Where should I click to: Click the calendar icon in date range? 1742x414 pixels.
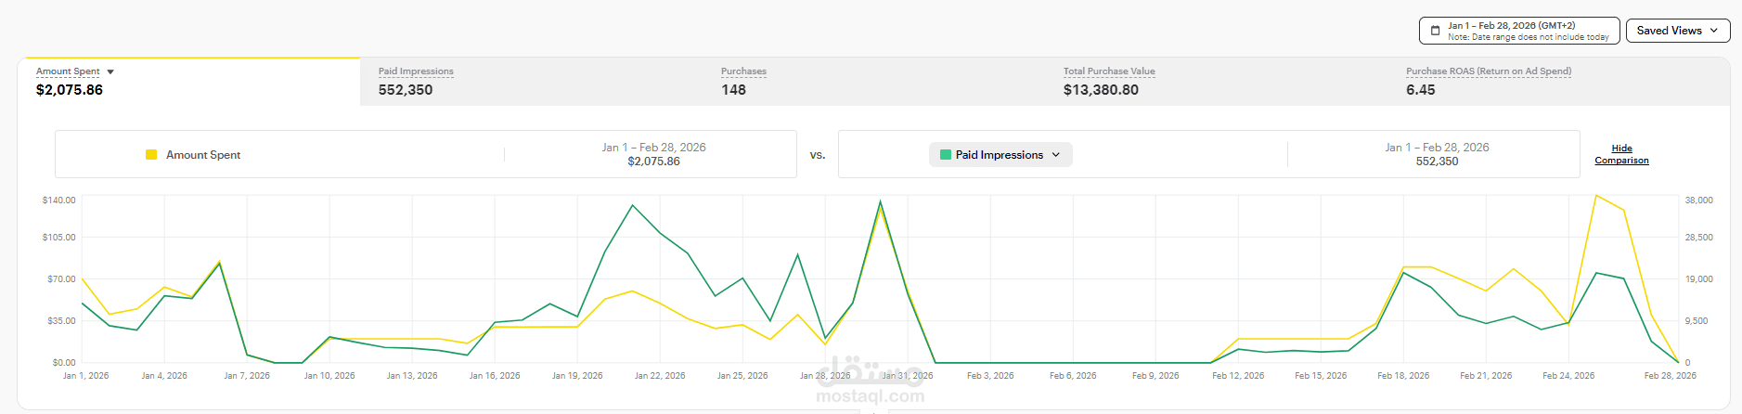[x=1435, y=31]
